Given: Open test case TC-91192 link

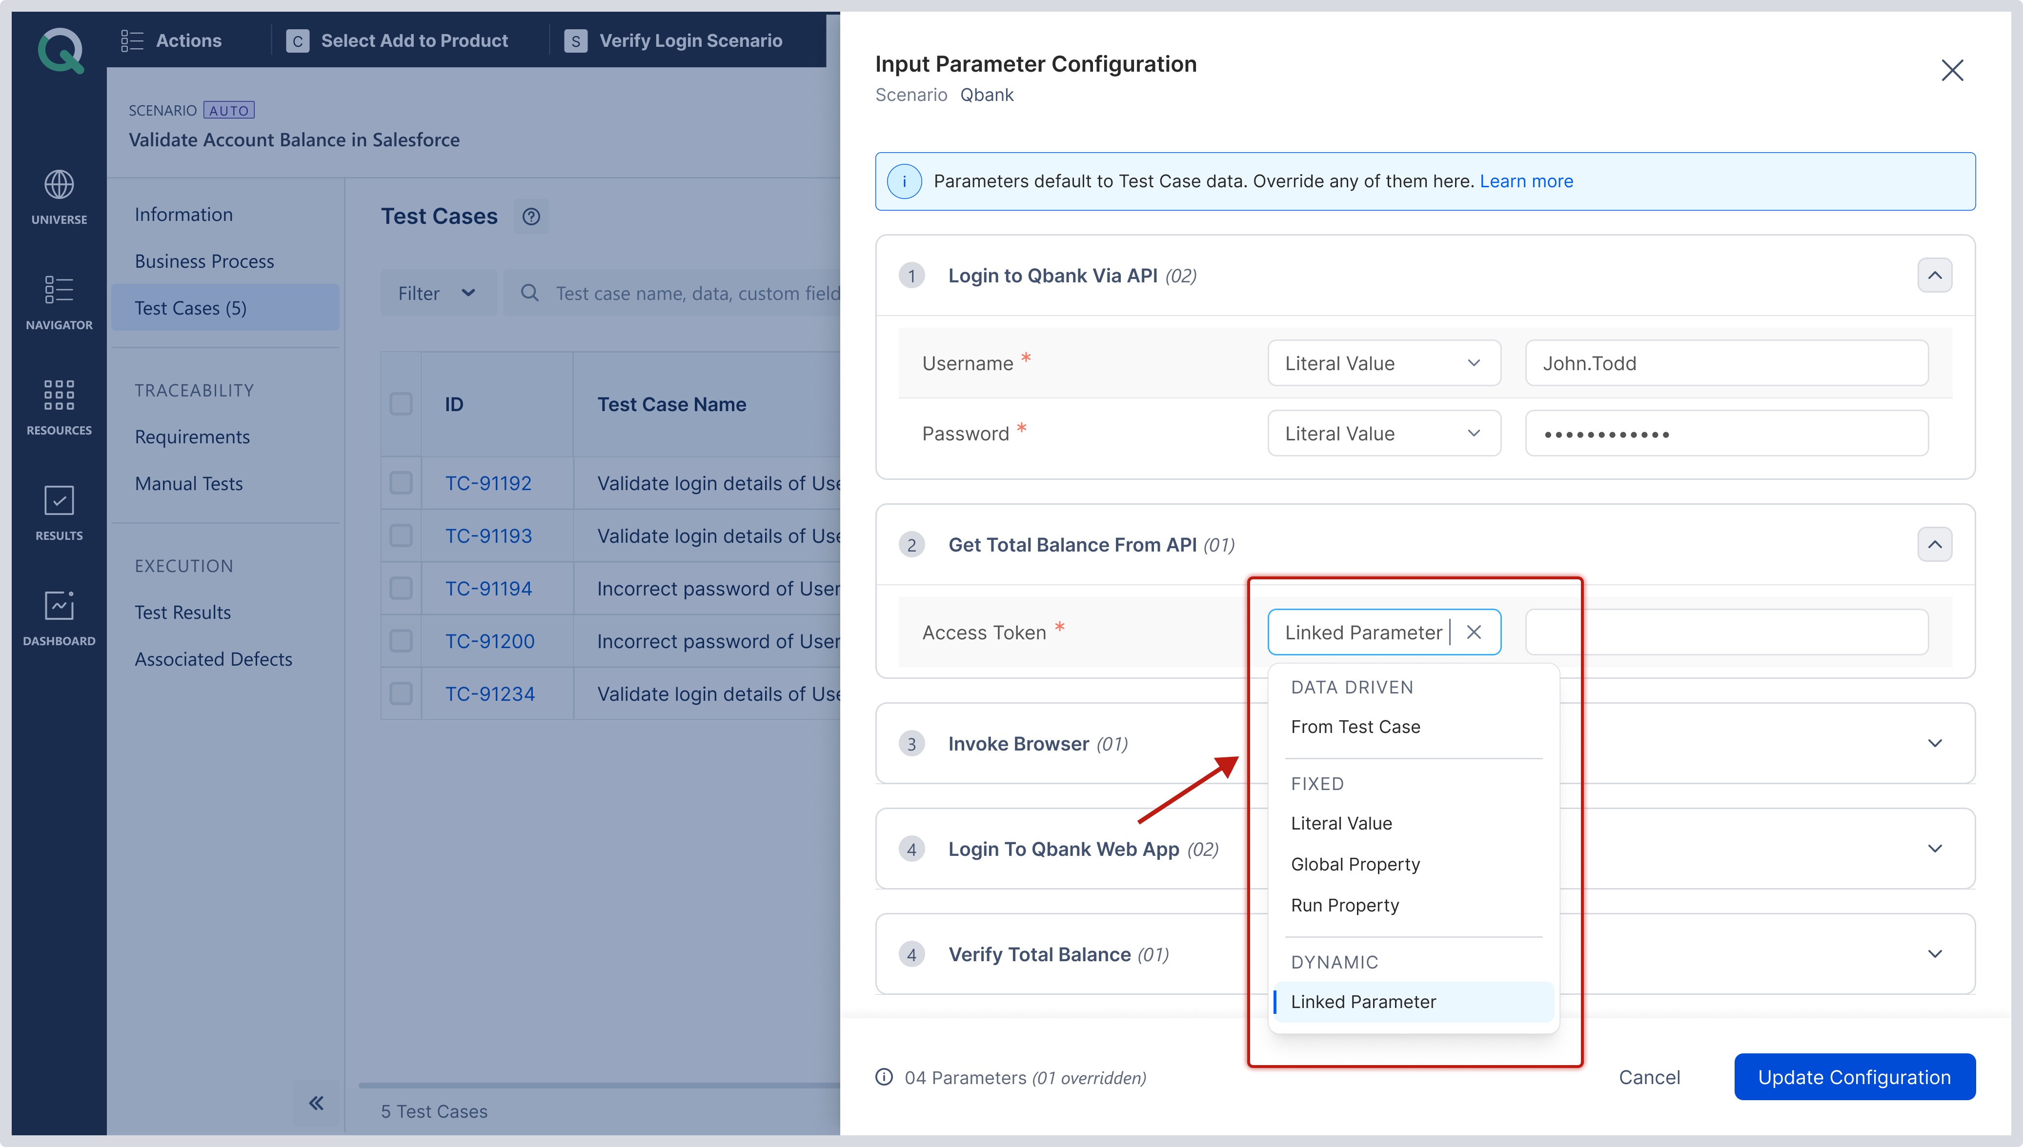Looking at the screenshot, I should point(488,483).
